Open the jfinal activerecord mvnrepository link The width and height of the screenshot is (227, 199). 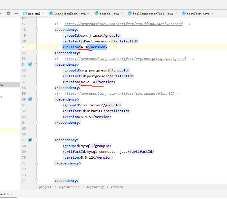tap(124, 24)
